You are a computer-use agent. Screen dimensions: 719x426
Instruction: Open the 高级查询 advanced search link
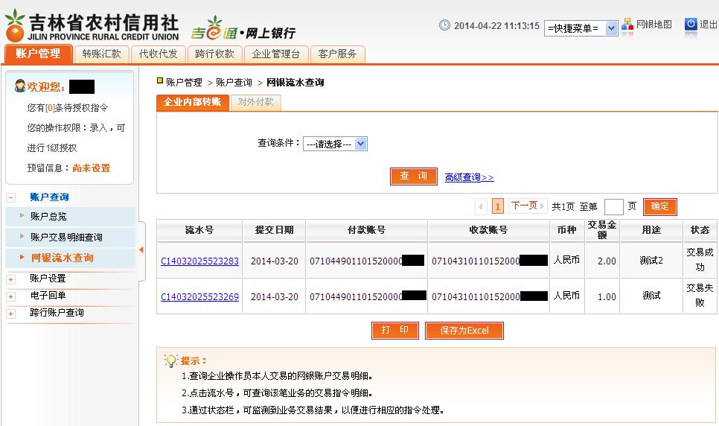(x=469, y=177)
